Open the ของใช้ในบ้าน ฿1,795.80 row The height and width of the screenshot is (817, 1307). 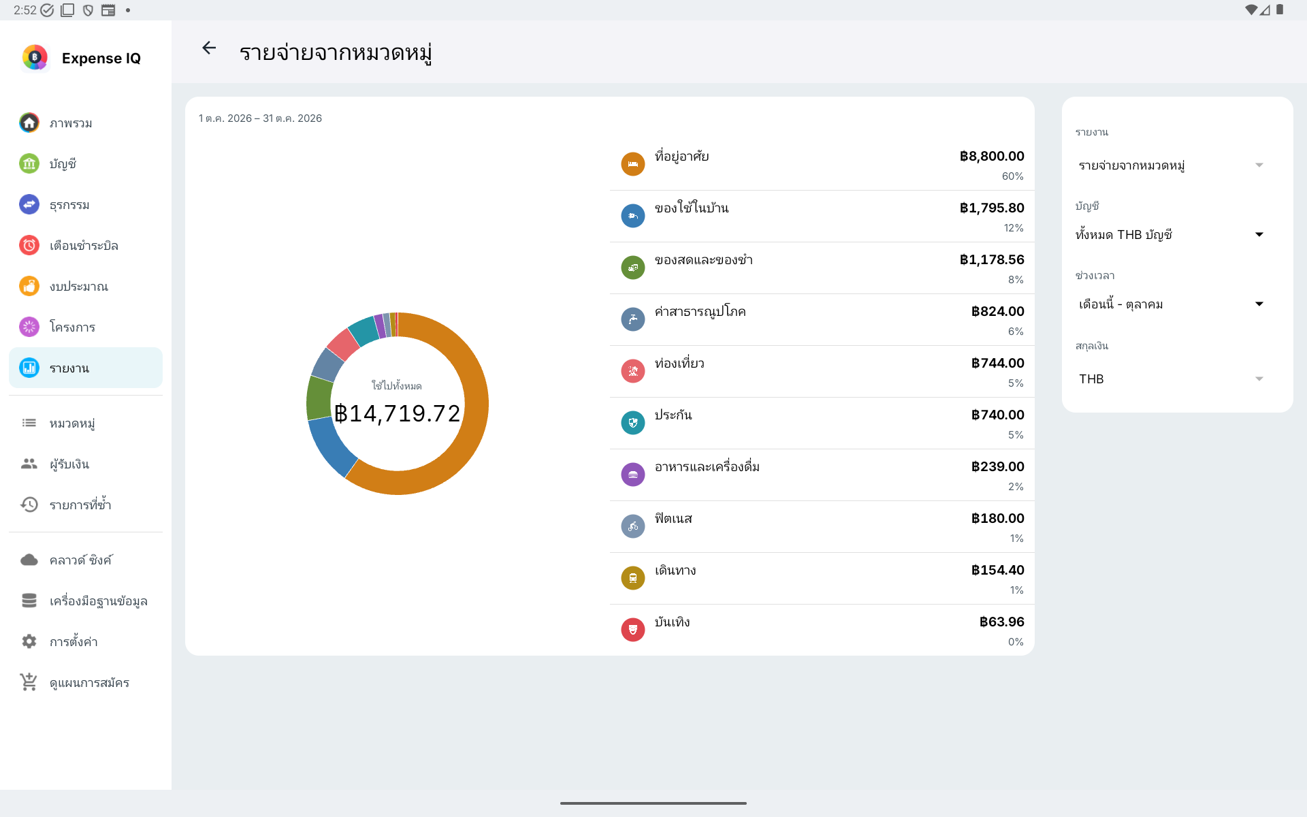[x=822, y=217]
